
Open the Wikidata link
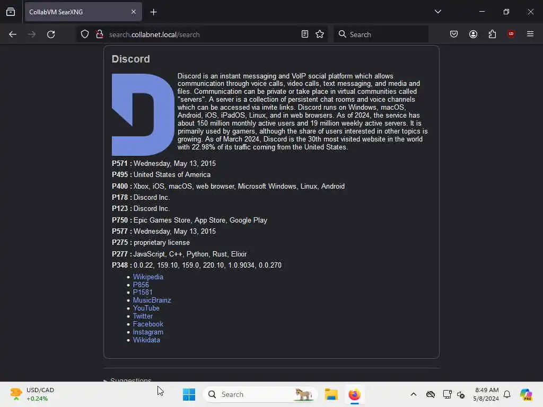(146, 340)
